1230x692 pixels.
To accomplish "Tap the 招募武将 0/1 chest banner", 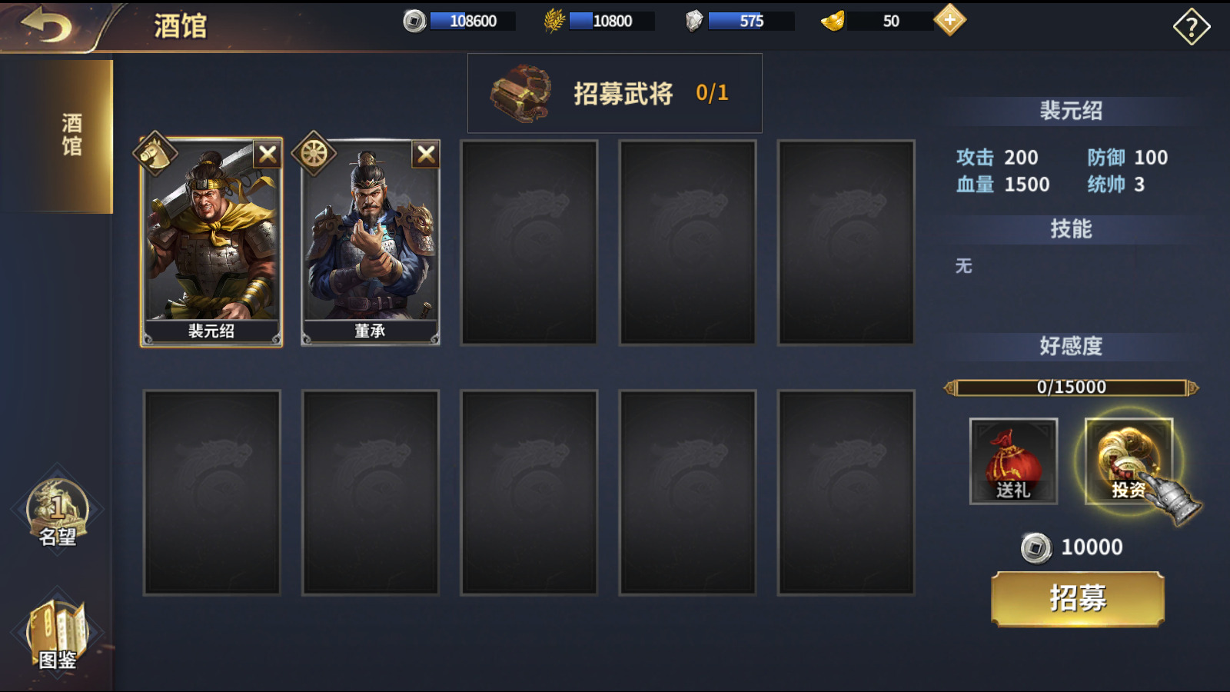I will [615, 93].
